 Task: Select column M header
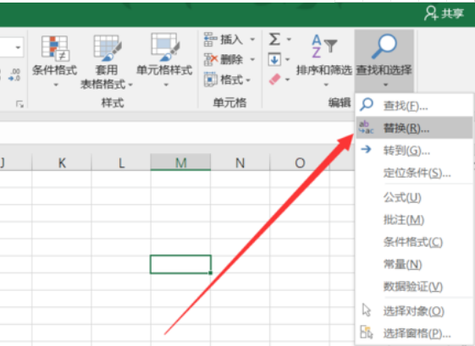point(180,163)
